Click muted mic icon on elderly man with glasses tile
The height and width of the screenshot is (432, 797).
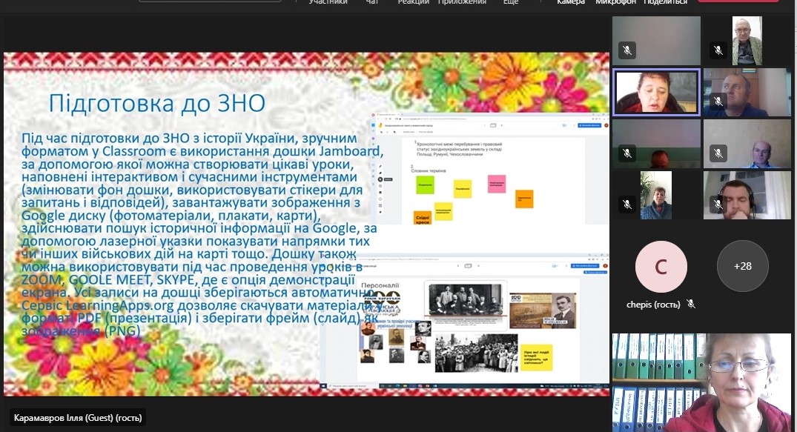pos(717,50)
